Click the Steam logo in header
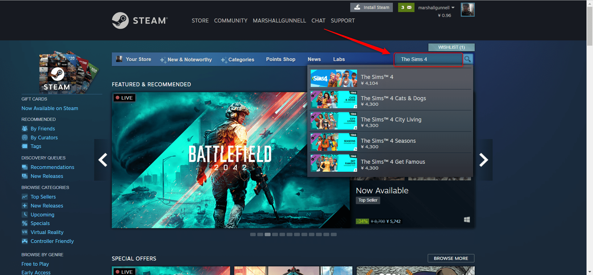Image resolution: width=593 pixels, height=275 pixels. [140, 20]
